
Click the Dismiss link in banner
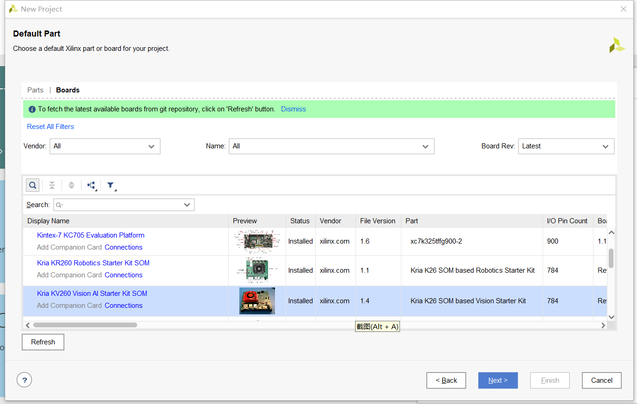tap(294, 109)
